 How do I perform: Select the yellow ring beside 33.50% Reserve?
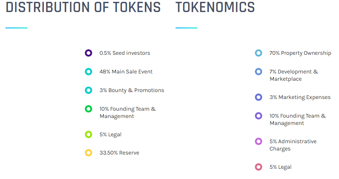pos(88,153)
